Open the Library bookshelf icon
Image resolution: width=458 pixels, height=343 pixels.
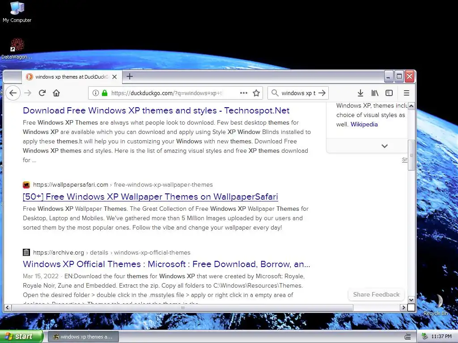(x=375, y=93)
